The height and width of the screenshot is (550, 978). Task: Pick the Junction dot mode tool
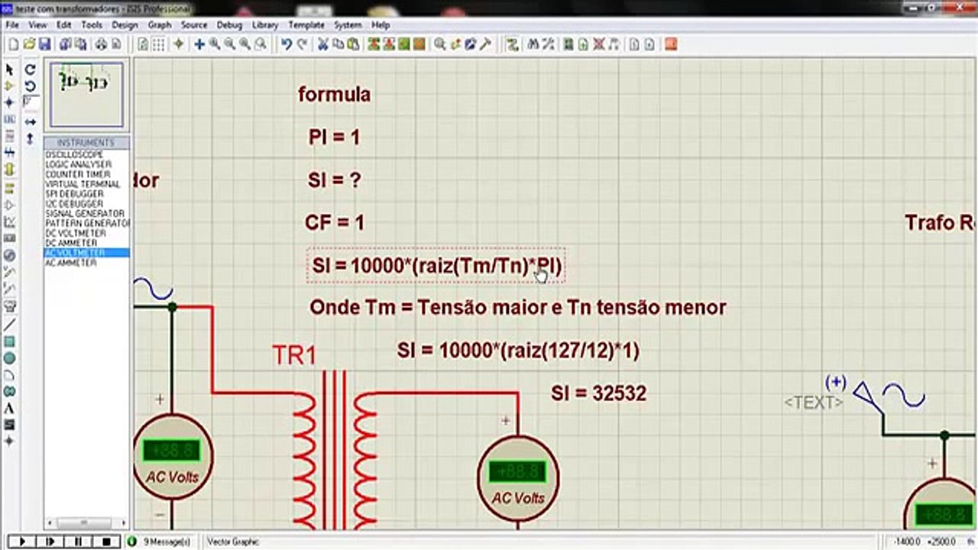pos(9,102)
